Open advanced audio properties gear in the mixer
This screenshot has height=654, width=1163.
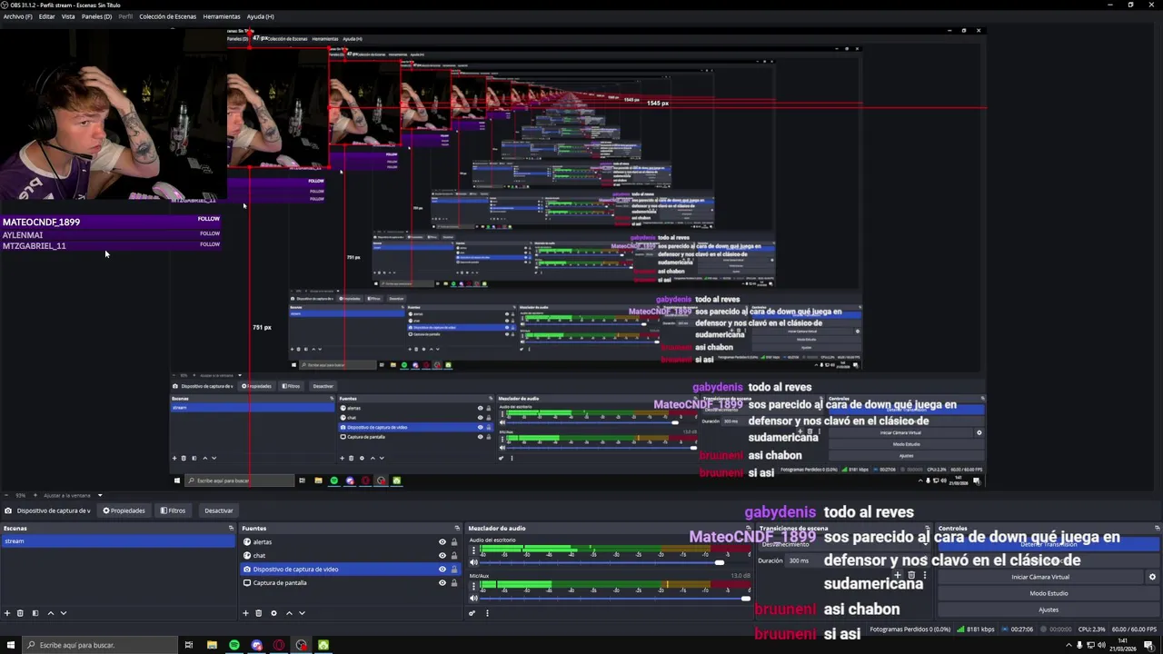pos(472,613)
